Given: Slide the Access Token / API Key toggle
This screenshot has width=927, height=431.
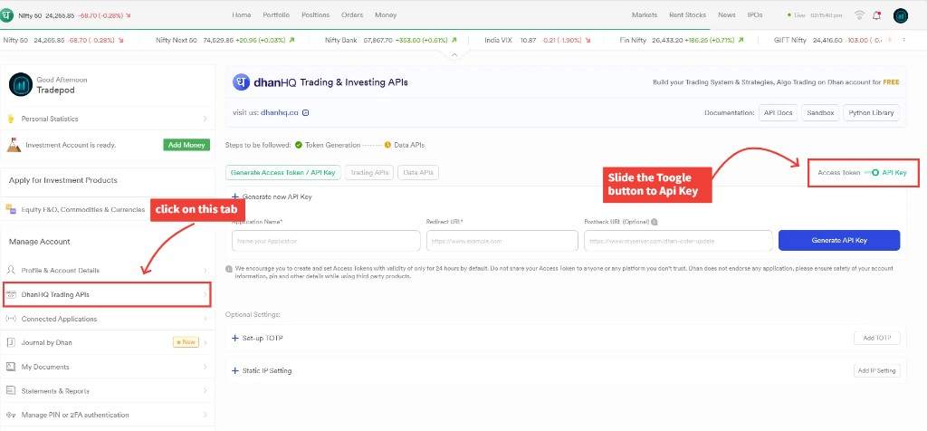Looking at the screenshot, I should tap(872, 173).
